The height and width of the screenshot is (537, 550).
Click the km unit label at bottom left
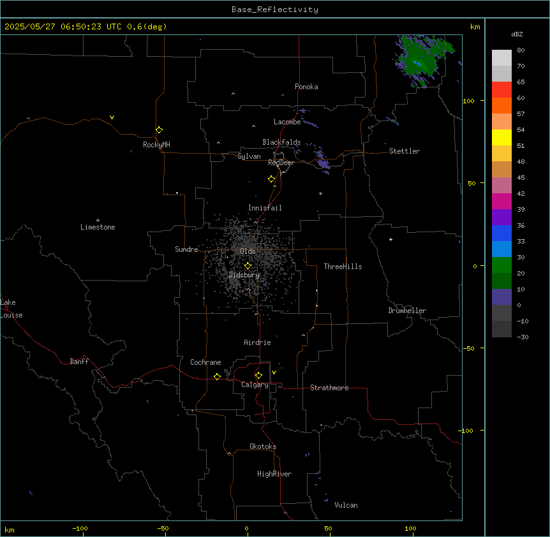(10, 530)
